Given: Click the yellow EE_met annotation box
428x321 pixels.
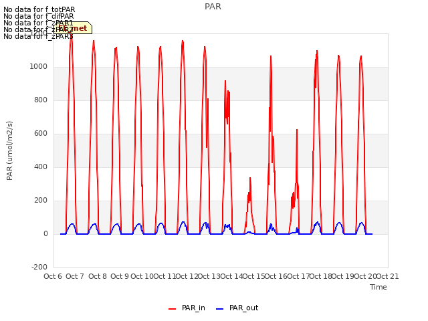Looking at the screenshot, I should (73, 28).
